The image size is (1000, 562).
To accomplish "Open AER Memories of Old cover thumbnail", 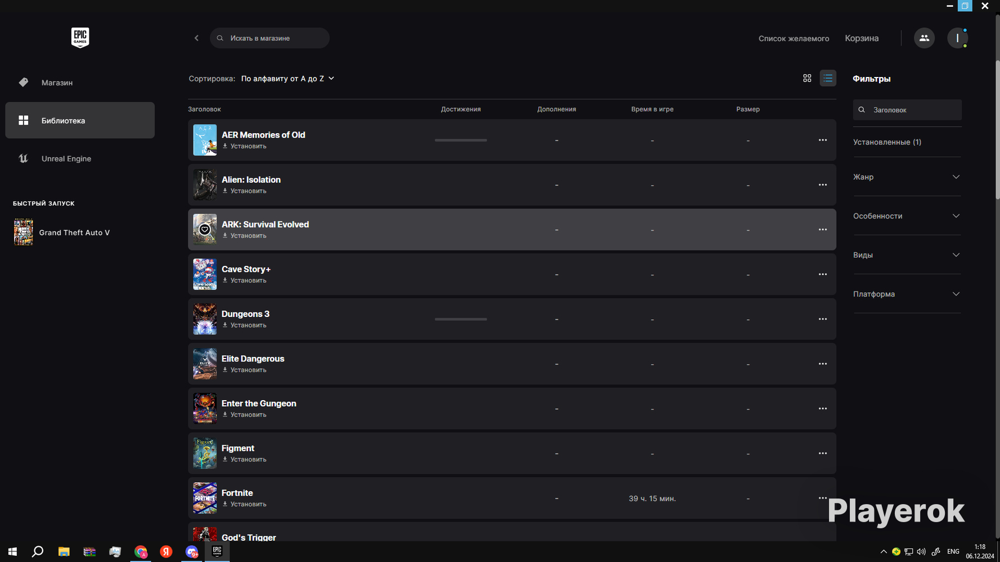I will click(205, 140).
